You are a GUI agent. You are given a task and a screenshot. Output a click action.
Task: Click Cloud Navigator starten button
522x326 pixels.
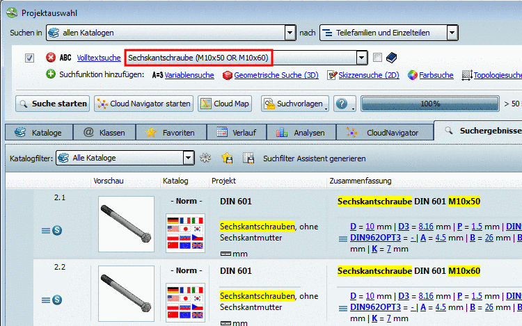click(143, 104)
